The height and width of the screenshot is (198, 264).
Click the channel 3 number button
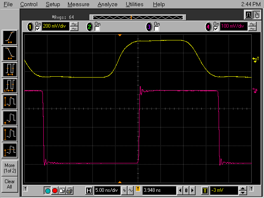click(149, 26)
